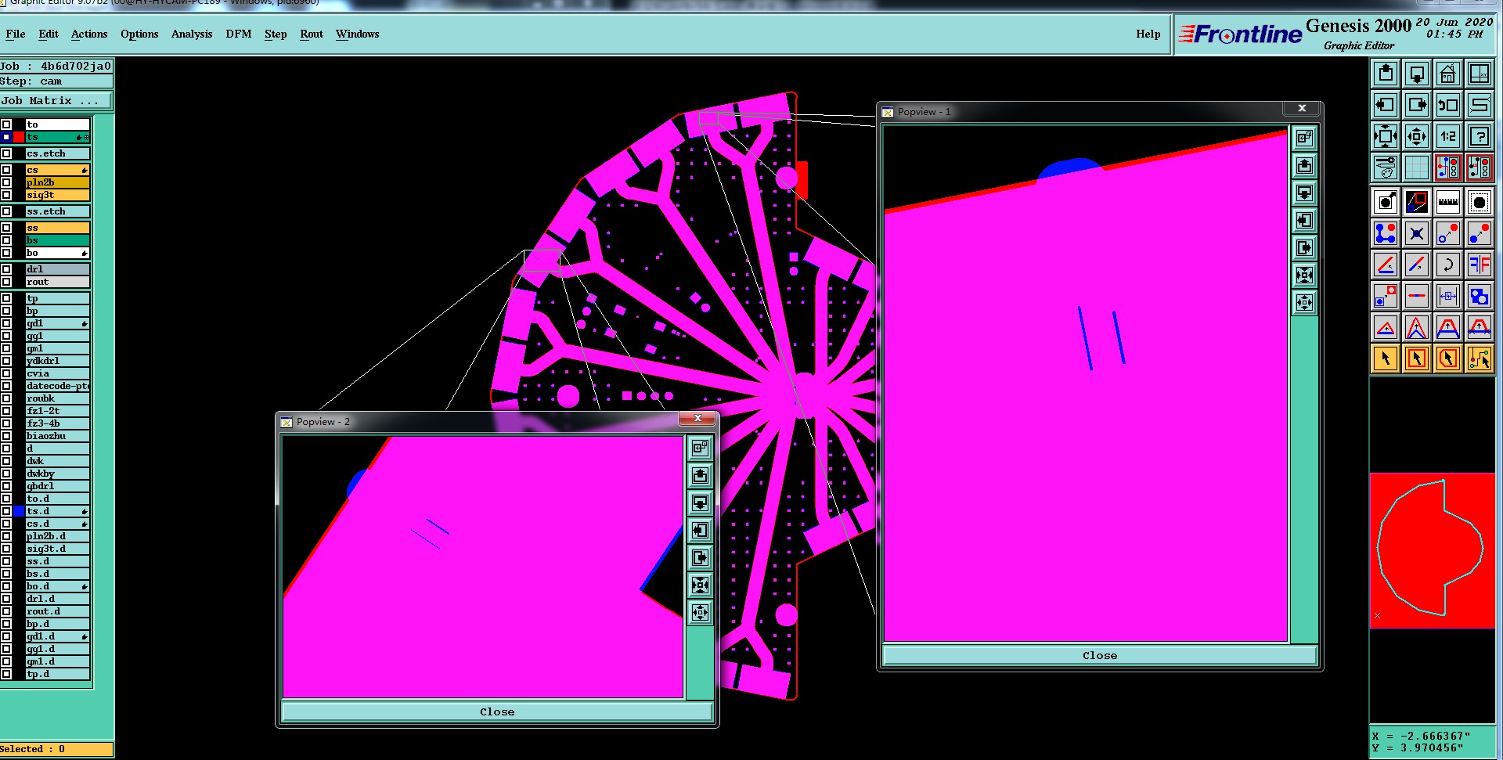Click the Home view icon
Screen dimensions: 1503x760
(1448, 74)
